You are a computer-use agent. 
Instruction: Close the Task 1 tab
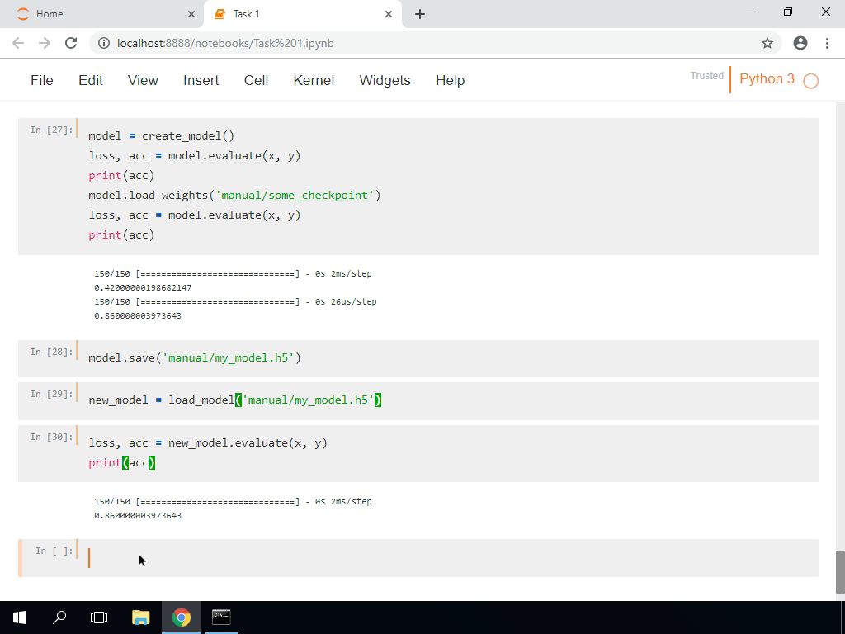(x=389, y=14)
